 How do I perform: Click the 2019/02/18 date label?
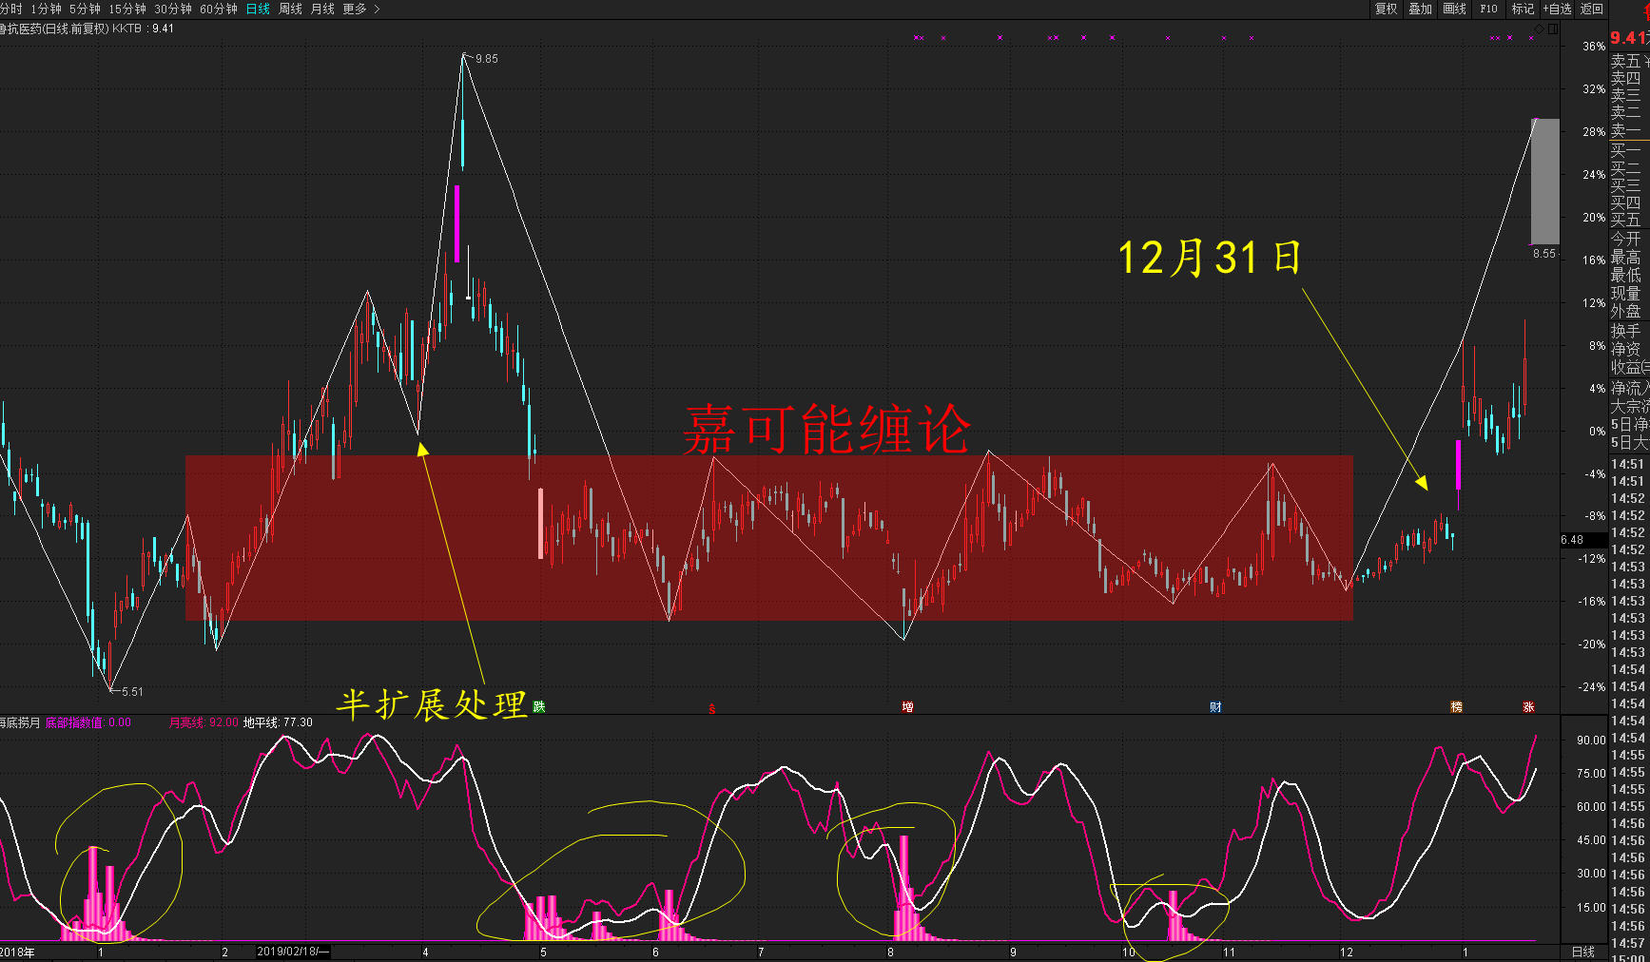(x=293, y=952)
